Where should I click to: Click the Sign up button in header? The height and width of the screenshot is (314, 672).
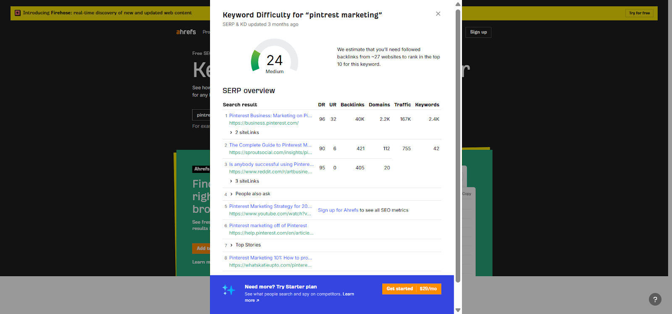coord(478,32)
